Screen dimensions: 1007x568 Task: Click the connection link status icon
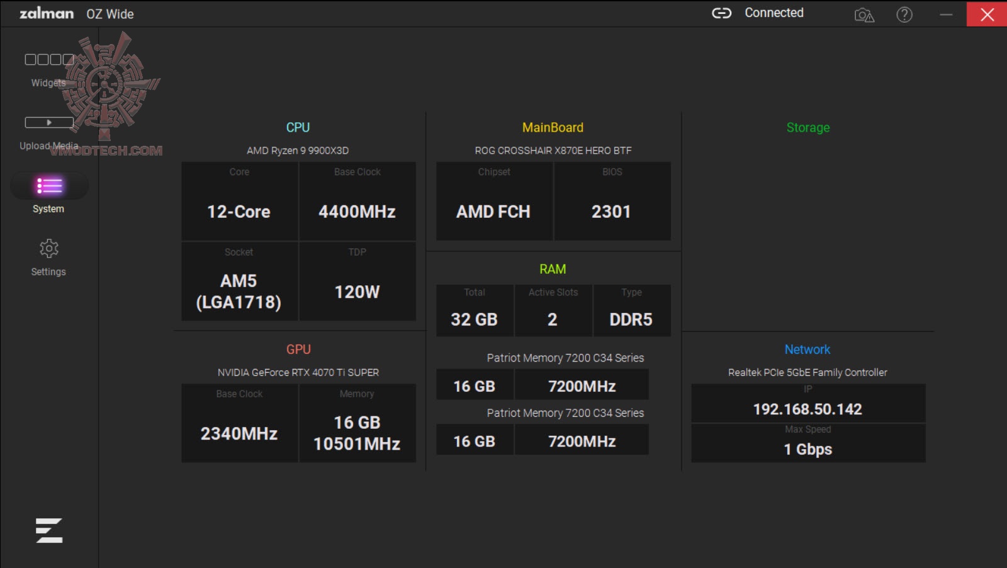click(721, 13)
